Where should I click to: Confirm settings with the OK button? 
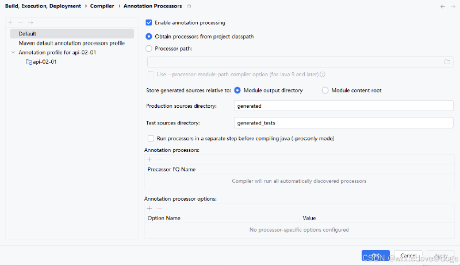[x=375, y=256]
